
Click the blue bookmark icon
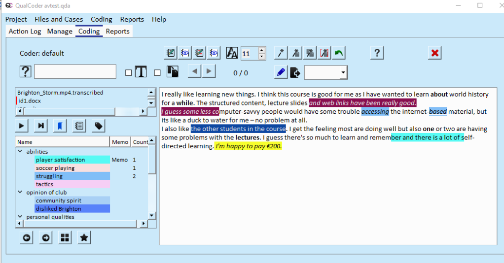60,126
